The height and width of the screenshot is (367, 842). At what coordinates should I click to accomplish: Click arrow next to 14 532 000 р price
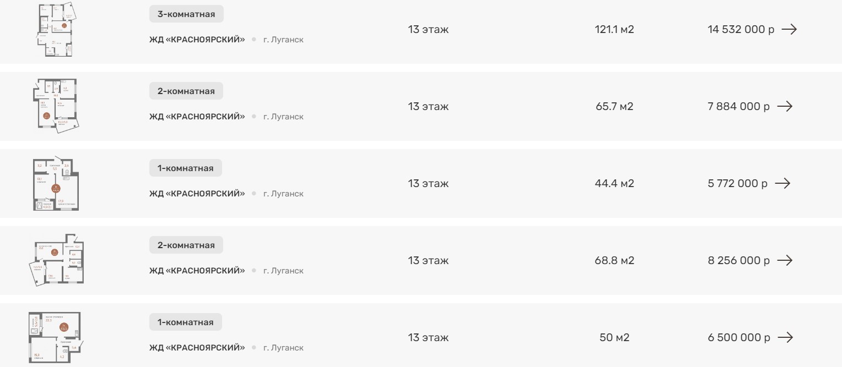789,30
